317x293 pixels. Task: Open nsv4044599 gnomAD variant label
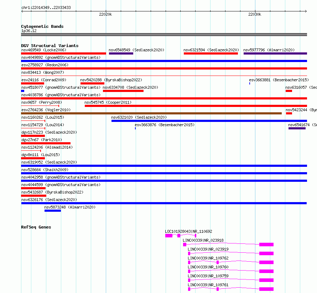point(61,185)
